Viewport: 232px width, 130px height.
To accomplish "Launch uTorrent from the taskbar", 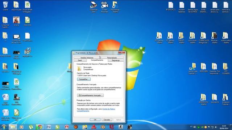I will click(31, 127).
